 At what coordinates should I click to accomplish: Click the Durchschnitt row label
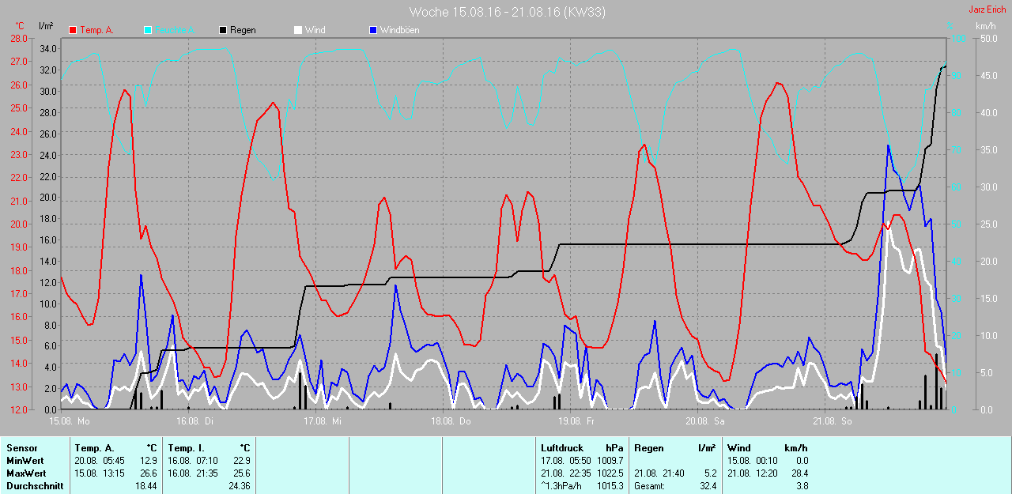point(35,486)
